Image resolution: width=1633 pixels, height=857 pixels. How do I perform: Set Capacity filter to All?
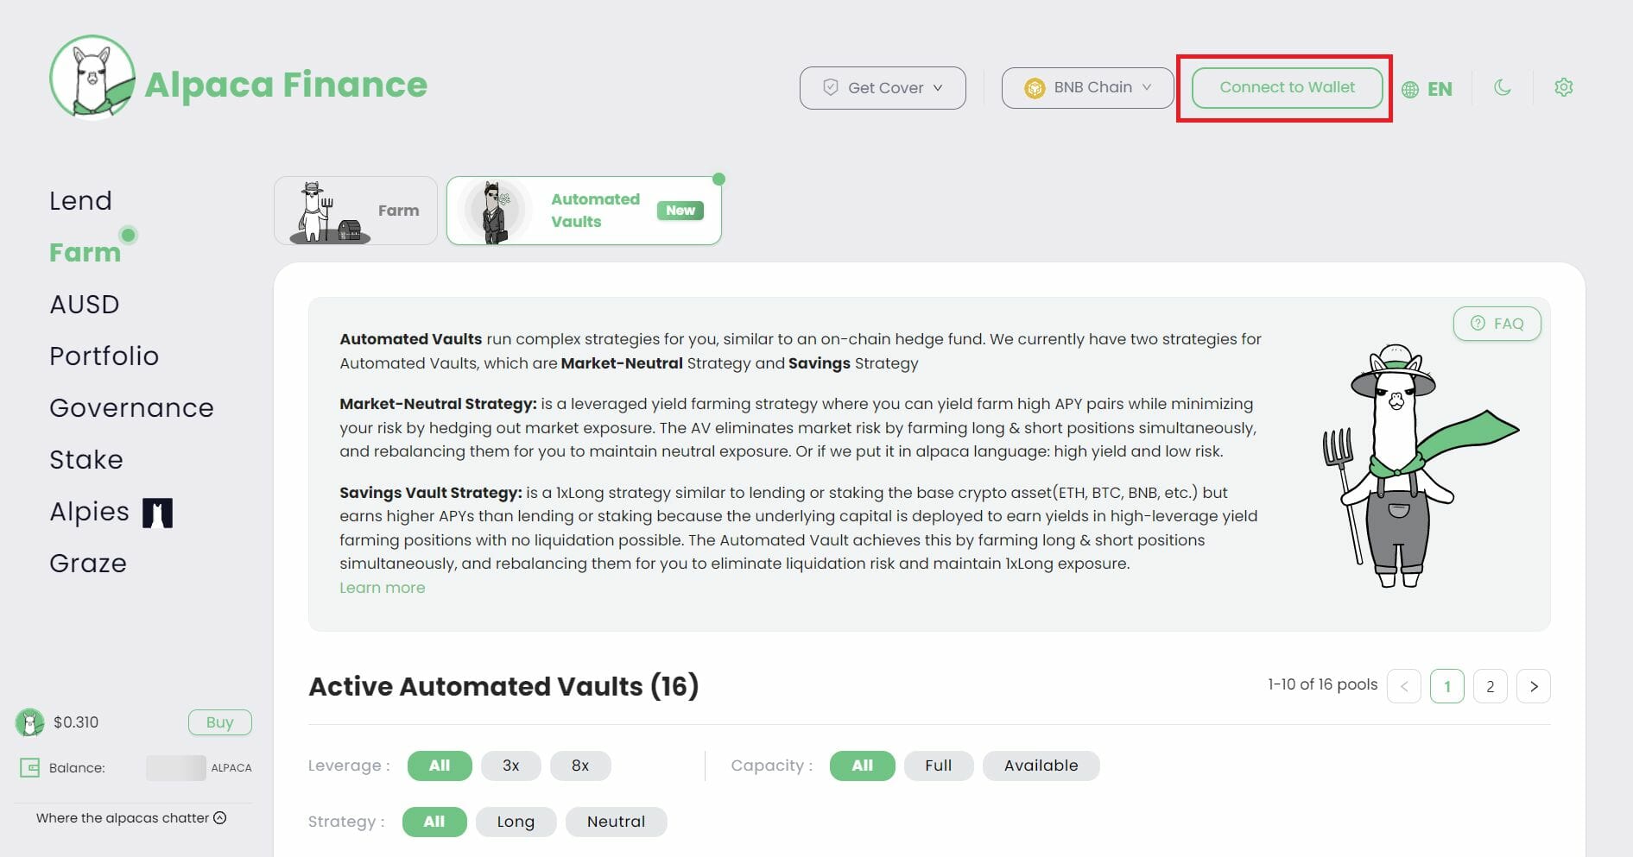click(x=863, y=766)
